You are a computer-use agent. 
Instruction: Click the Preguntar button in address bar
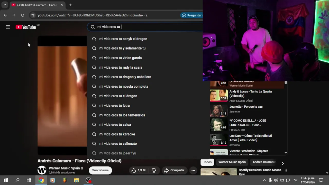tap(192, 15)
